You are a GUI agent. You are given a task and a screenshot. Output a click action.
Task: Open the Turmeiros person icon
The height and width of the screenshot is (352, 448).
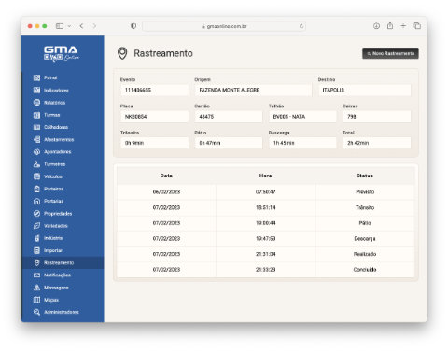[x=36, y=164]
